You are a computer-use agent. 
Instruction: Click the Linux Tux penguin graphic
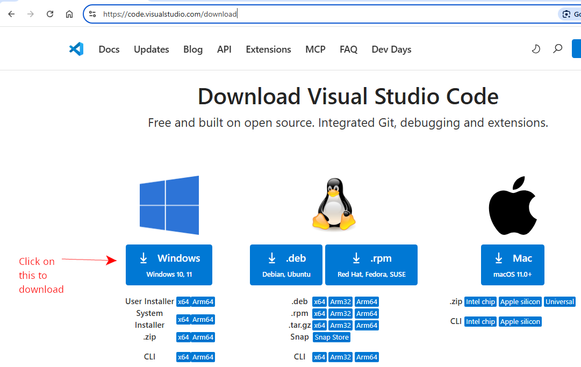pyautogui.click(x=334, y=204)
